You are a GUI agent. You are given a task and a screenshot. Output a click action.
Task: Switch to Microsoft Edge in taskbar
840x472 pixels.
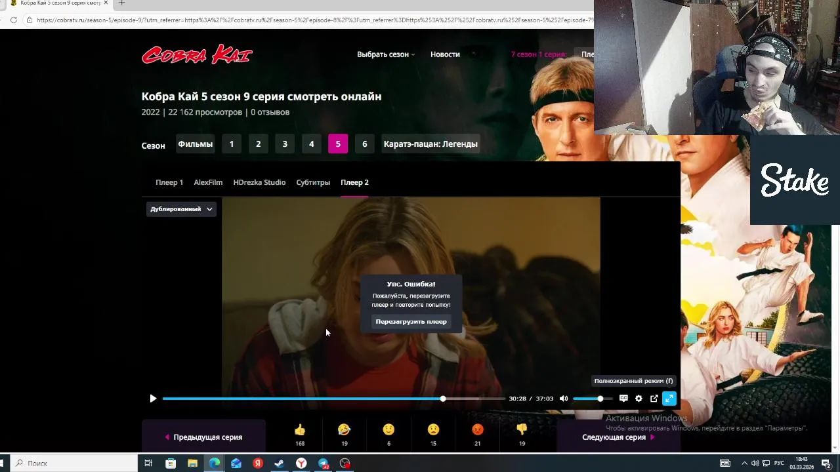[215, 463]
